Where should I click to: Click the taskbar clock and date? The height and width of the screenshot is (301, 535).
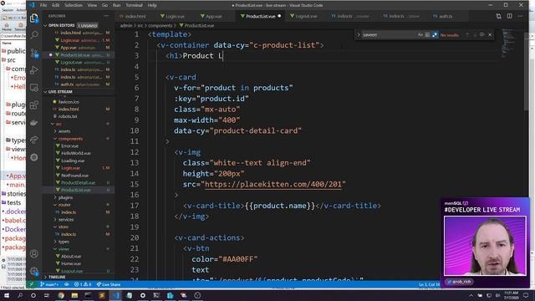511,295
